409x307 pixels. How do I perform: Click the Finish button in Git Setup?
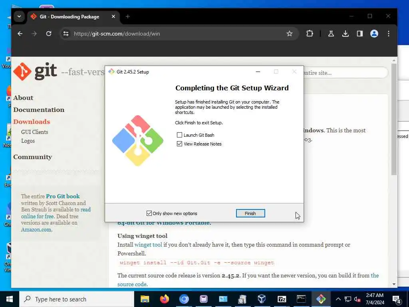coord(250,213)
